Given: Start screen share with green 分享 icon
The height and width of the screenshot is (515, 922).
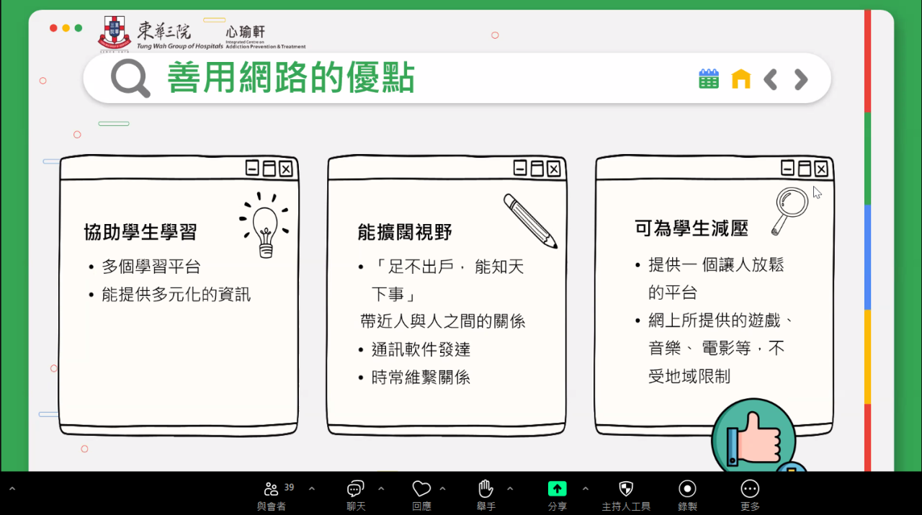Looking at the screenshot, I should pos(557,490).
